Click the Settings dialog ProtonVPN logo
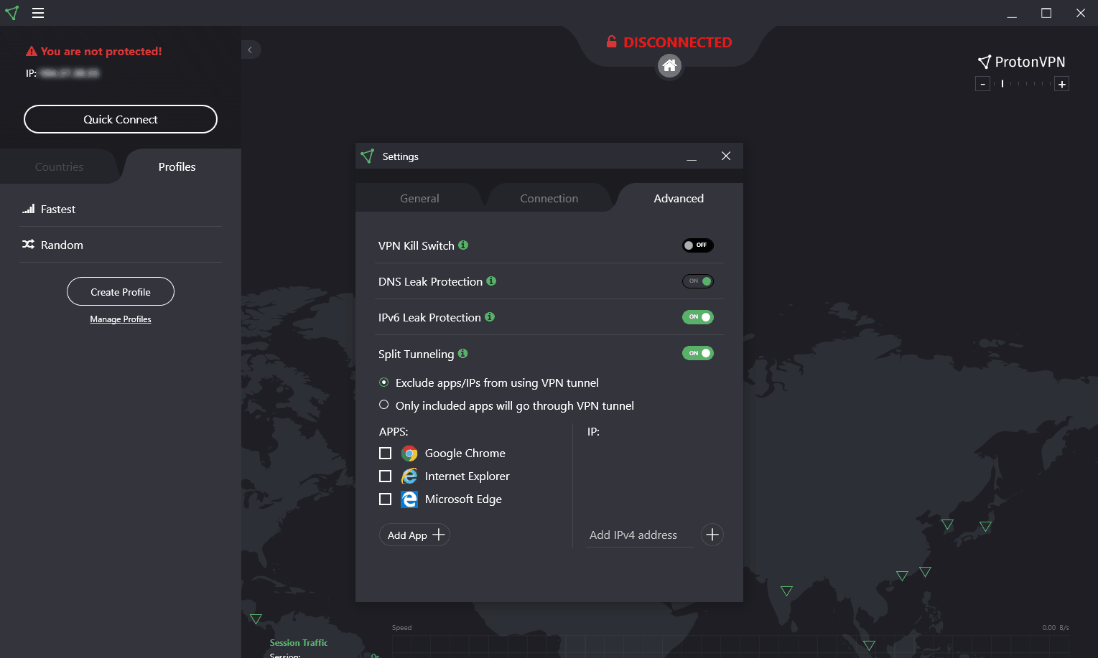Image resolution: width=1098 pixels, height=658 pixels. point(368,156)
